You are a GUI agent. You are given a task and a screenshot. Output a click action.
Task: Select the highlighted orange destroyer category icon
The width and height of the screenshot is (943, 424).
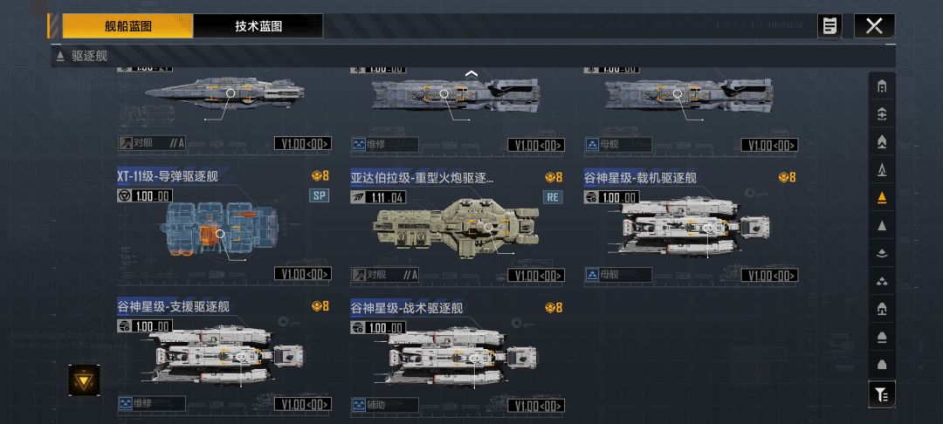click(882, 197)
